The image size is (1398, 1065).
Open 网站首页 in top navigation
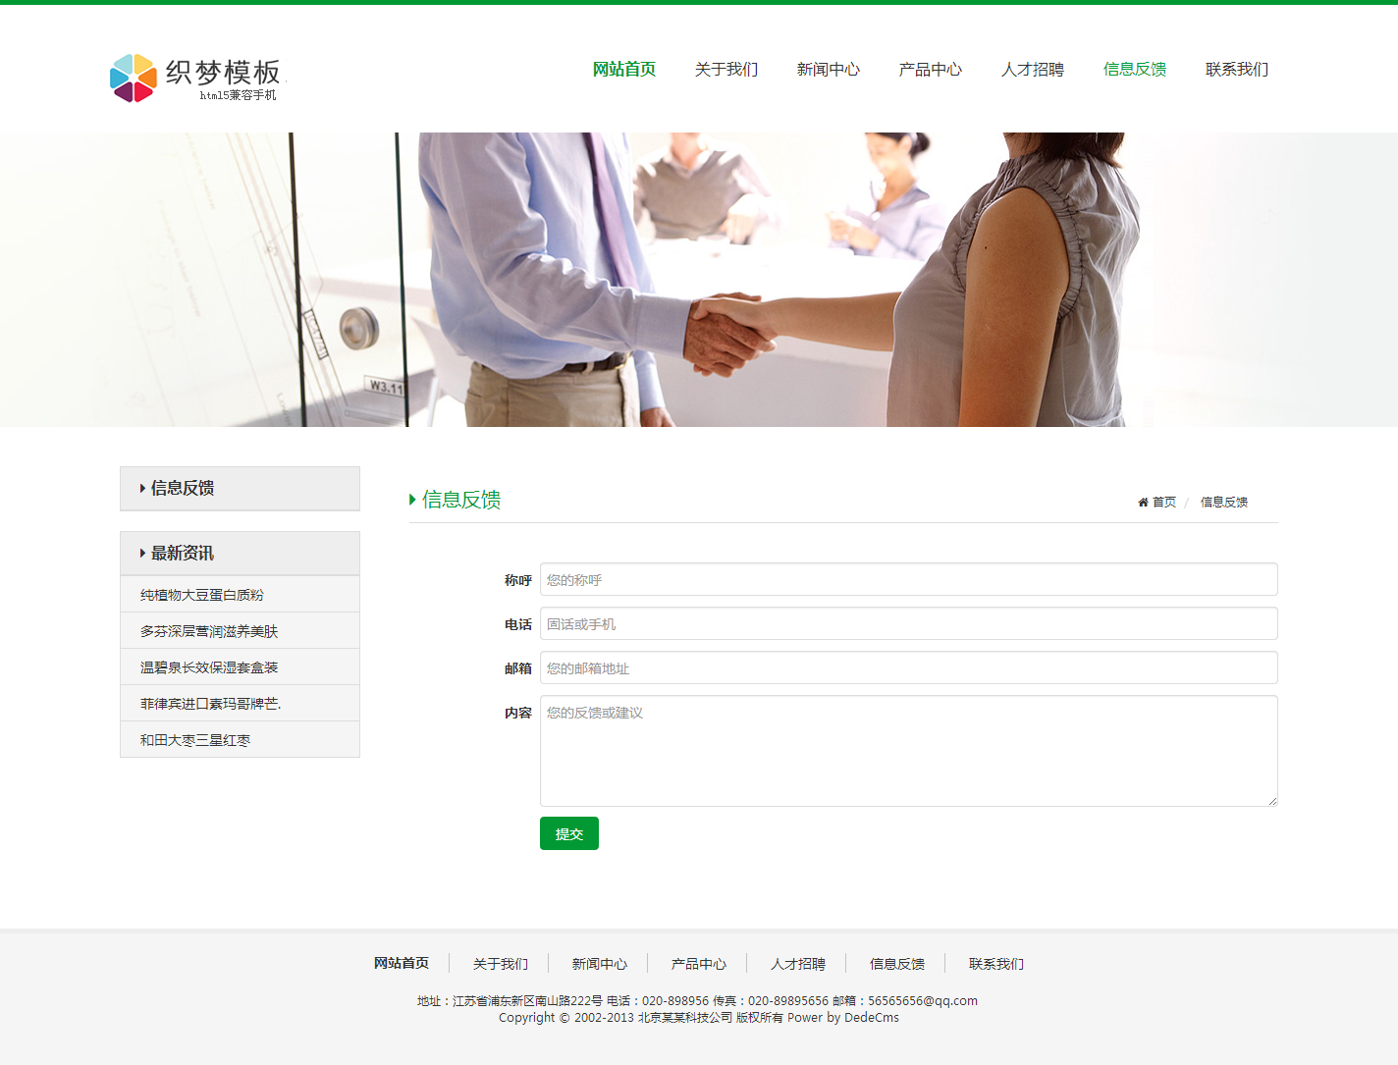[x=623, y=70]
